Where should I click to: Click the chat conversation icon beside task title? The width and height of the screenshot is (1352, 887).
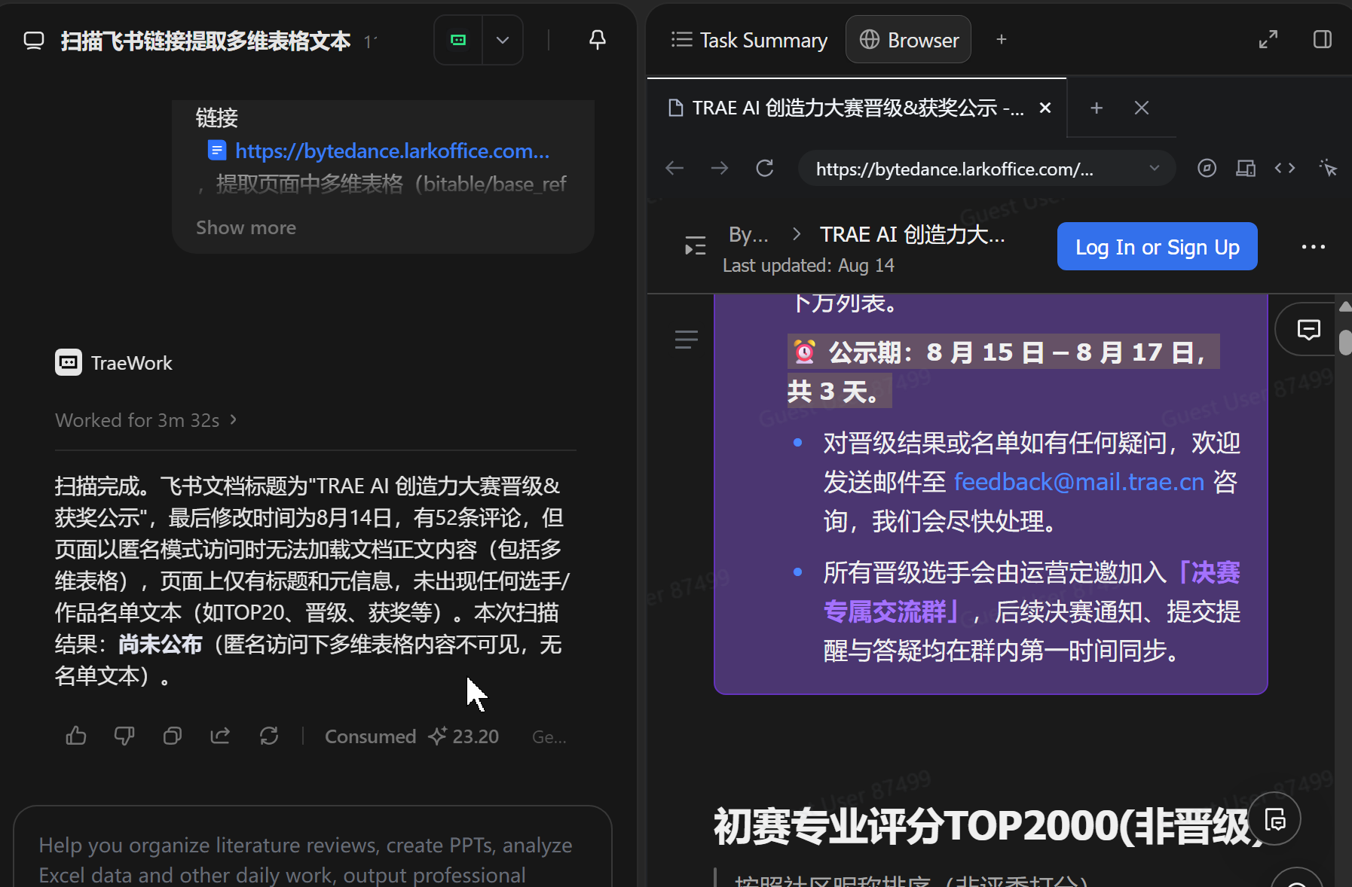[34, 41]
